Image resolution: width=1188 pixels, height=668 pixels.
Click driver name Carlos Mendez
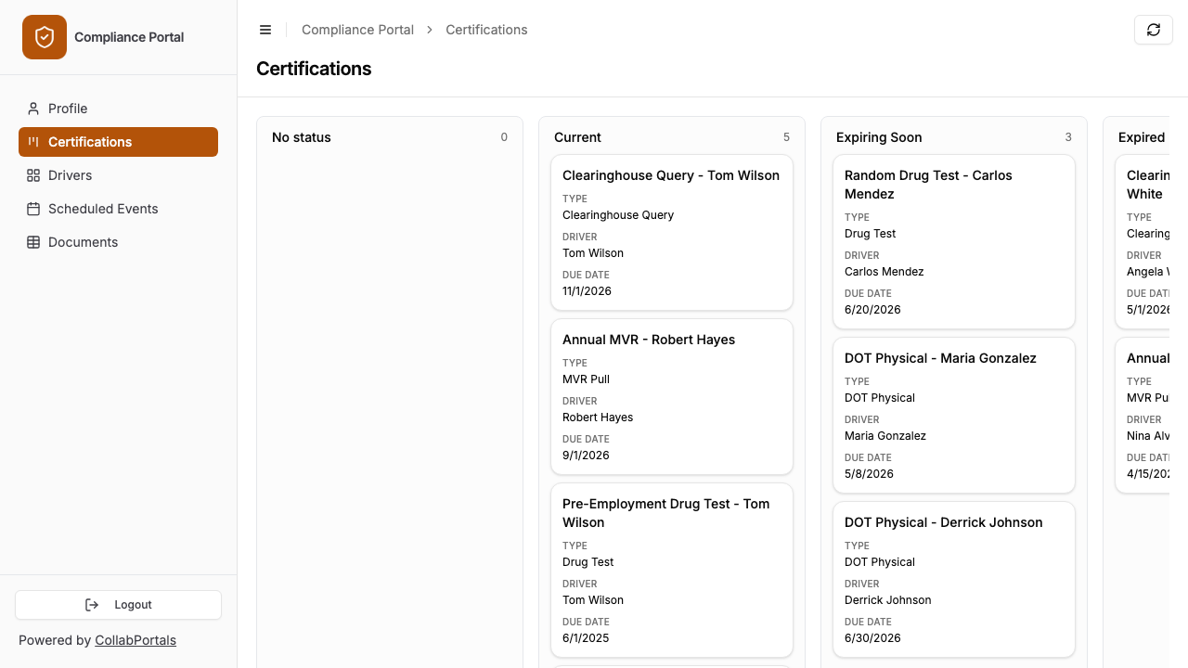[884, 272]
